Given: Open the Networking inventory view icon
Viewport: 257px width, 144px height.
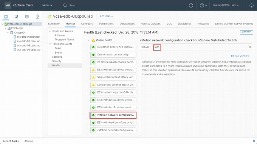Looking at the screenshot, I should point(37,17).
